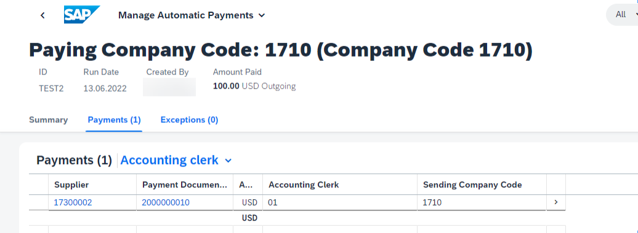Click the Accounting Clerk cell showing 01
This screenshot has width=638, height=233.
[x=340, y=202]
